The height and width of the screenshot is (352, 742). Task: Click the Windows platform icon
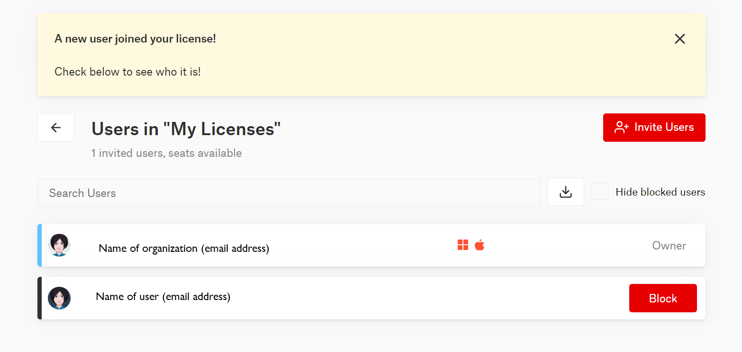tap(462, 245)
